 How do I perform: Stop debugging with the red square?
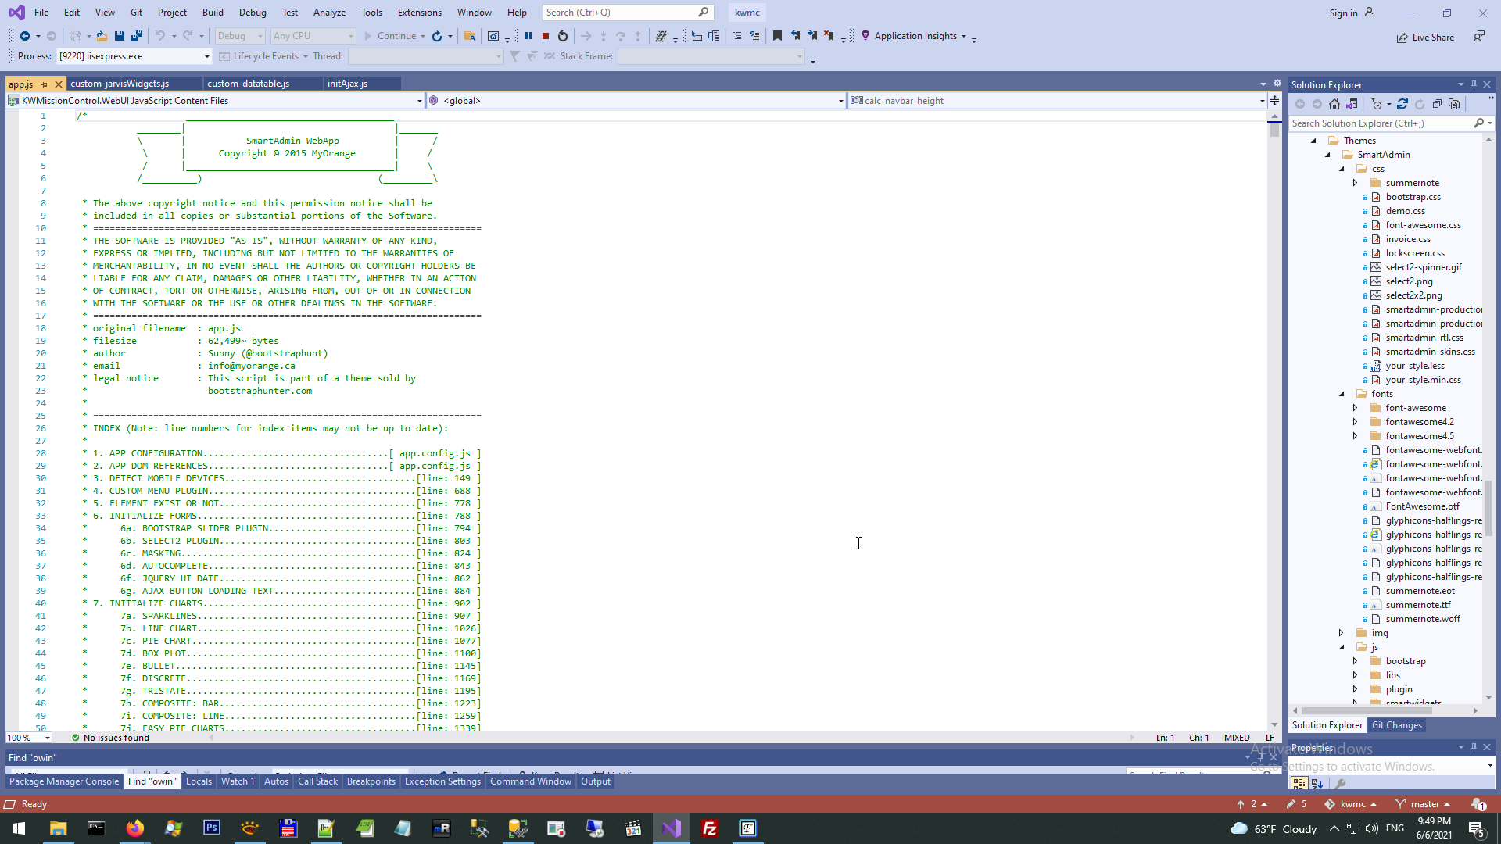[x=546, y=36]
